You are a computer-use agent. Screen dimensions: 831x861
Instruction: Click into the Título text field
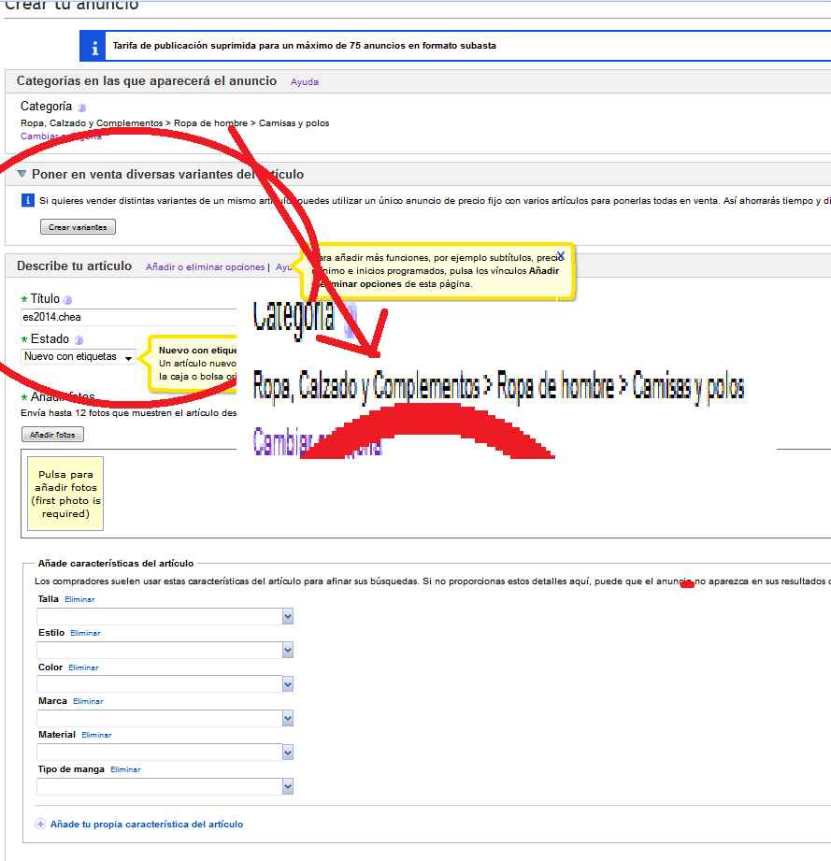(x=131, y=317)
